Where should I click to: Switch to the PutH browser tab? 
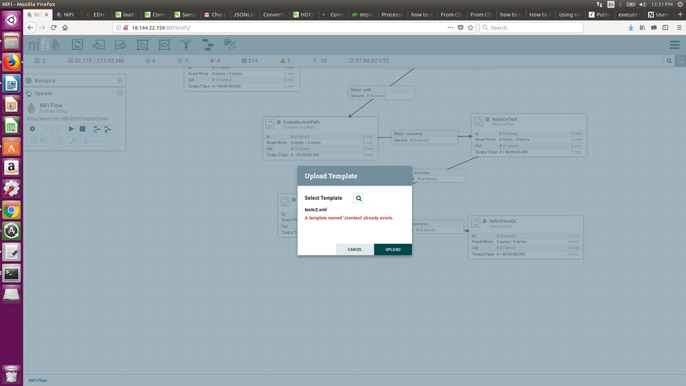click(x=599, y=14)
